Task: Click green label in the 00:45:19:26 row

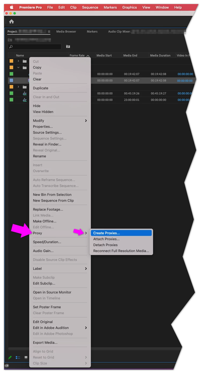Action: point(11,93)
